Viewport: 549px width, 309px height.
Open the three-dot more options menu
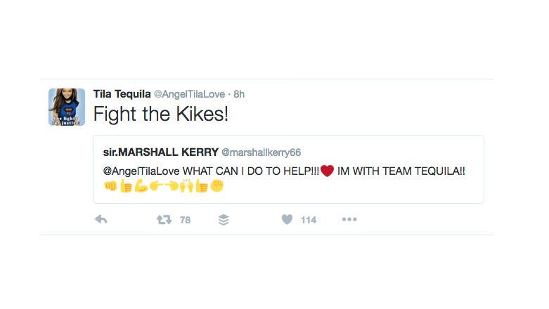(x=349, y=220)
